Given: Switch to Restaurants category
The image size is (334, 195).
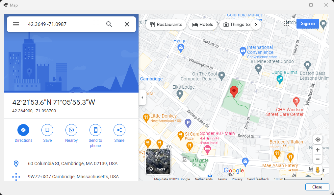Looking at the screenshot, I should point(166,24).
